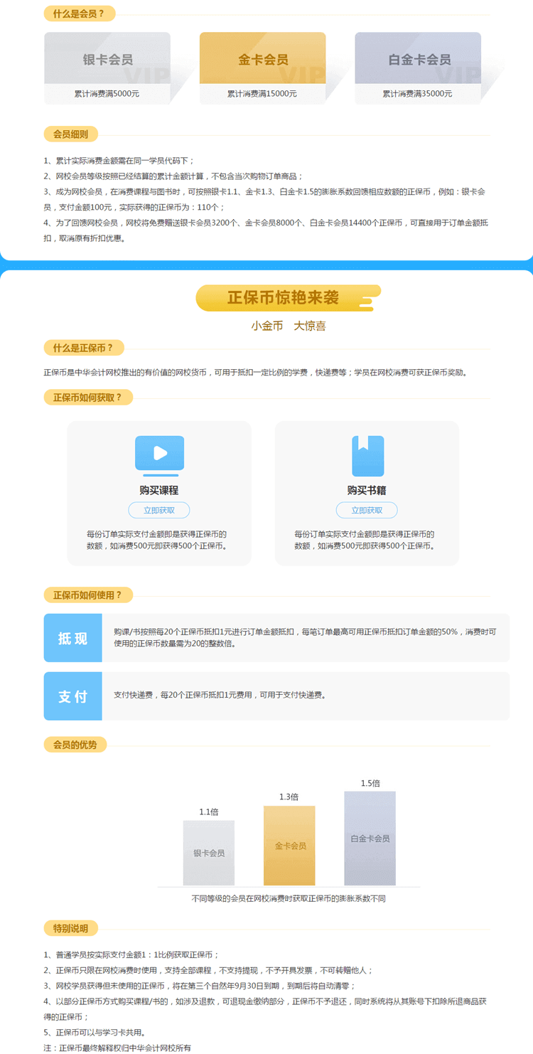
Task: Select the 白金卡会员 membership card
Action: pos(418,68)
